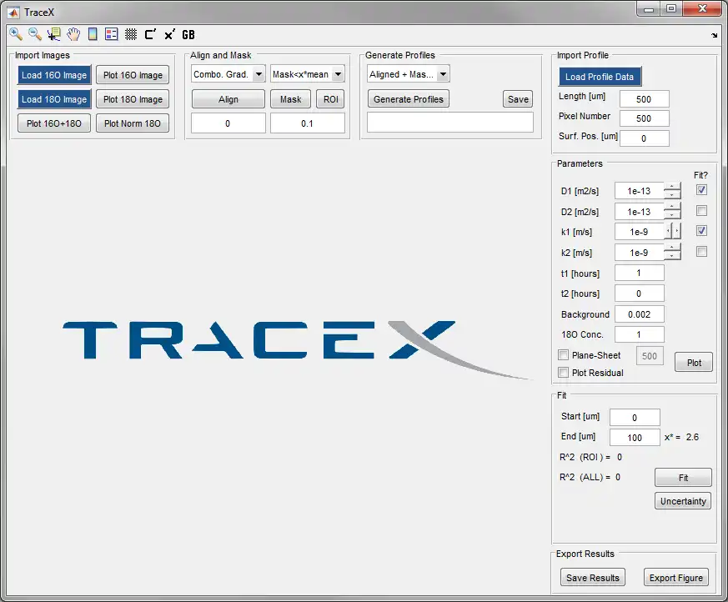Enable the Plot Residual checkbox
728x602 pixels.
click(563, 372)
